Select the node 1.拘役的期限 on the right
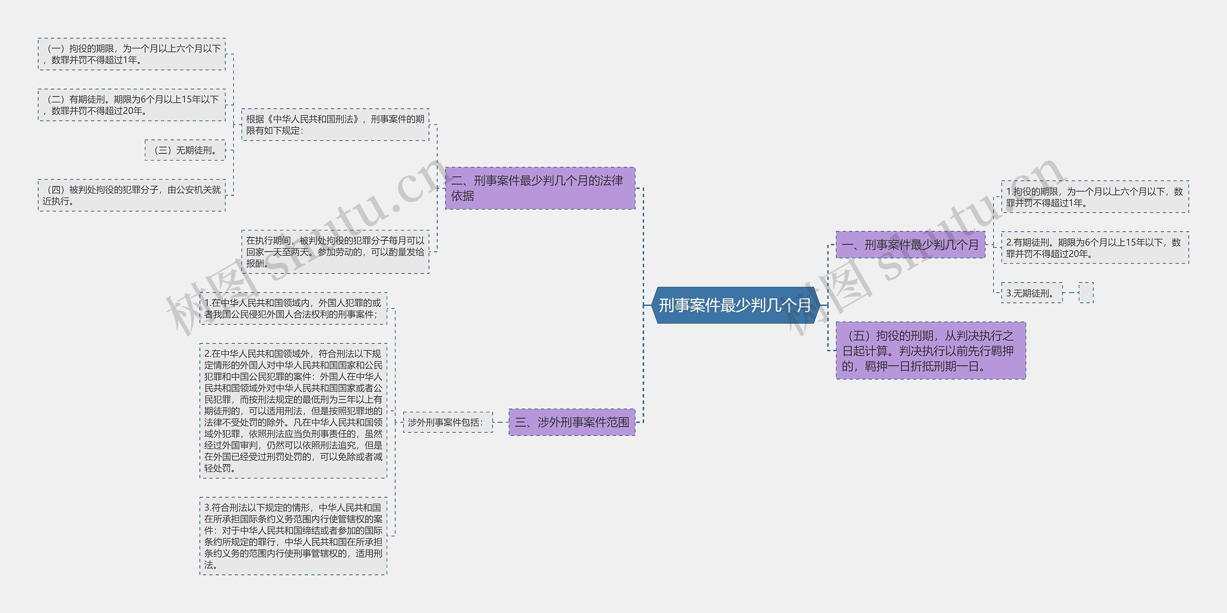Image resolution: width=1227 pixels, height=613 pixels. [1095, 197]
